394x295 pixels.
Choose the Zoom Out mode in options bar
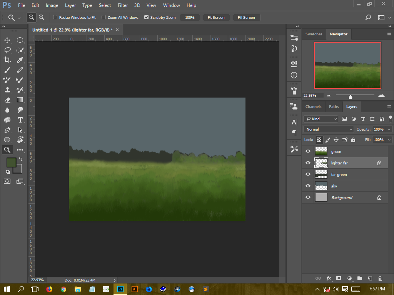pyautogui.click(x=42, y=17)
